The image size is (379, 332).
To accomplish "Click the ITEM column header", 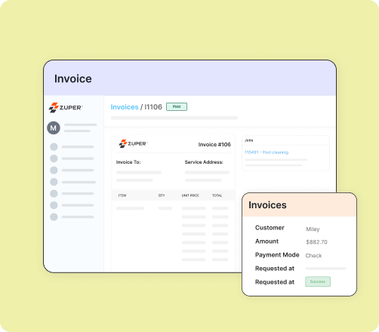I will [122, 195].
